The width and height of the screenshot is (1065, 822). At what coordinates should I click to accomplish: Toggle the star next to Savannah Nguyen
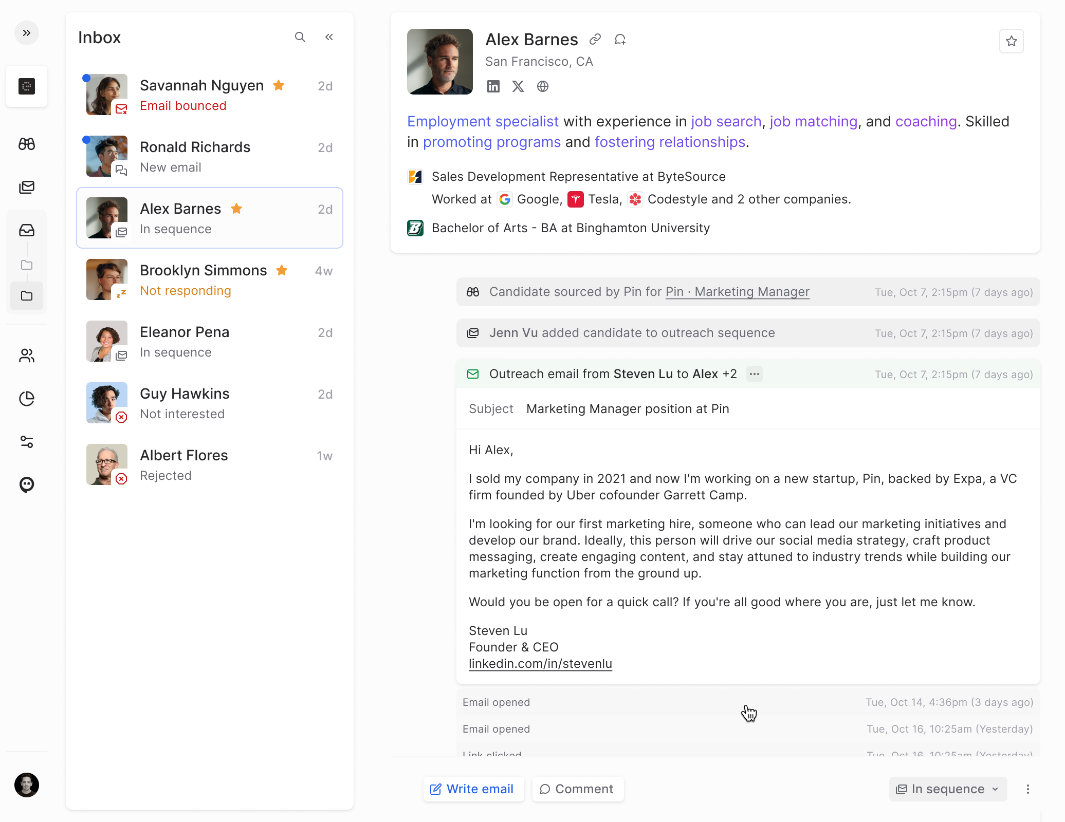pyautogui.click(x=279, y=85)
